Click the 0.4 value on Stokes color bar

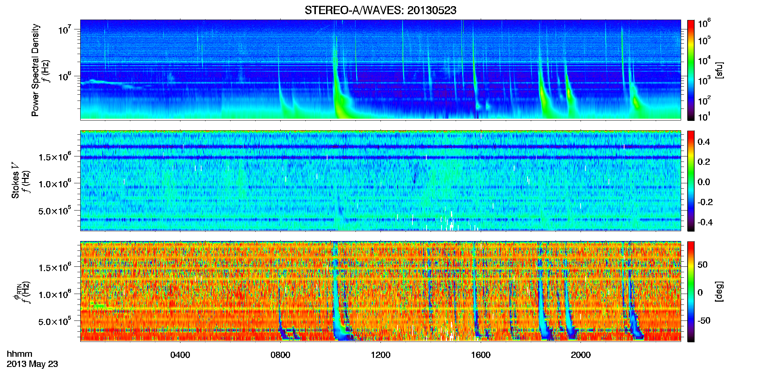pyautogui.click(x=704, y=142)
